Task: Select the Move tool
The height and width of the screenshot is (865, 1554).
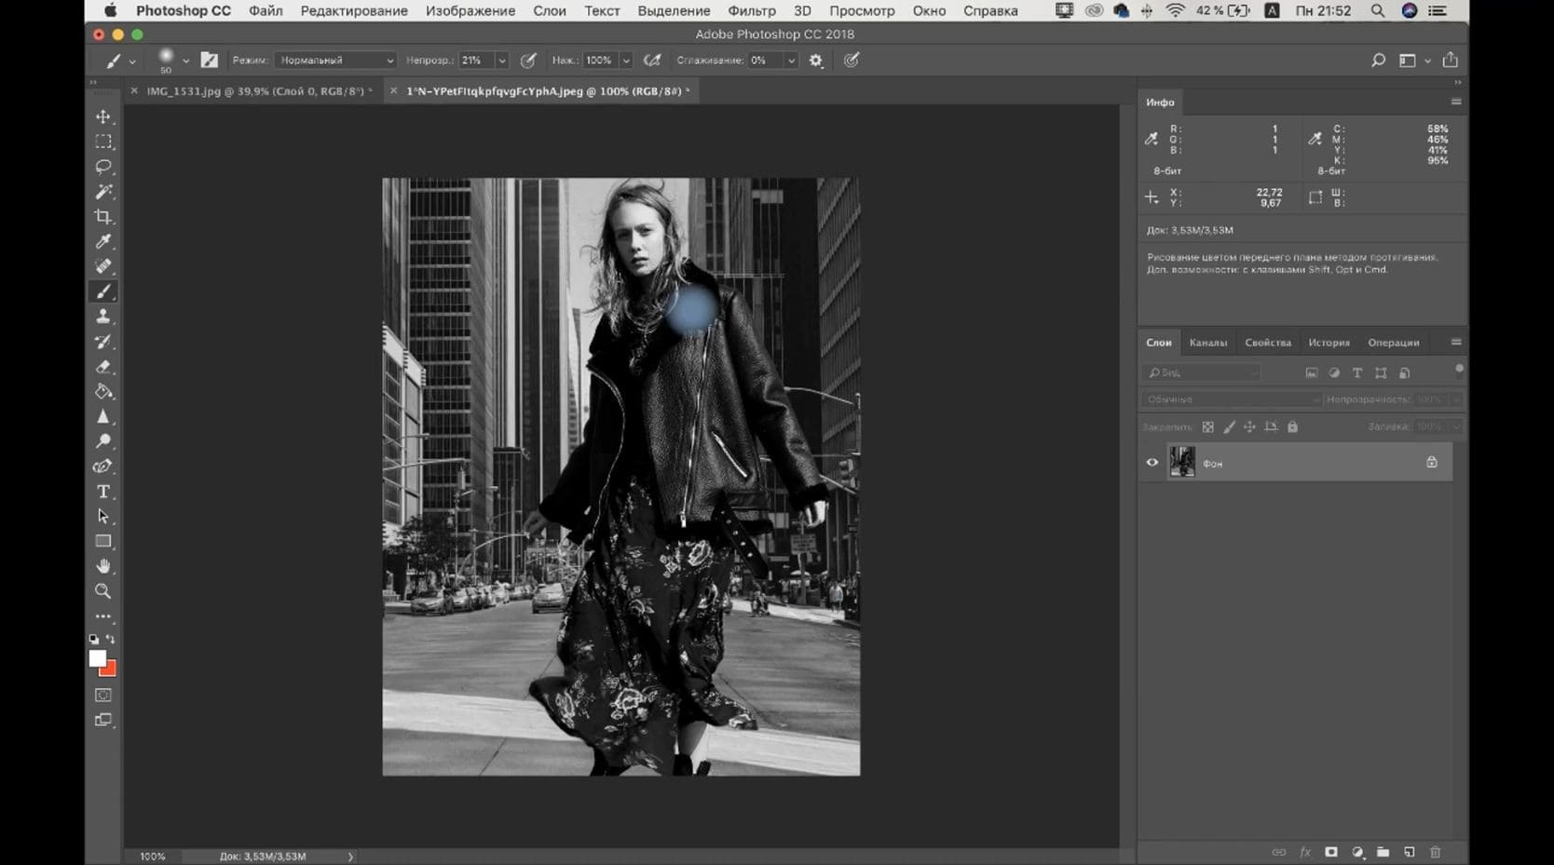Action: 103,116
